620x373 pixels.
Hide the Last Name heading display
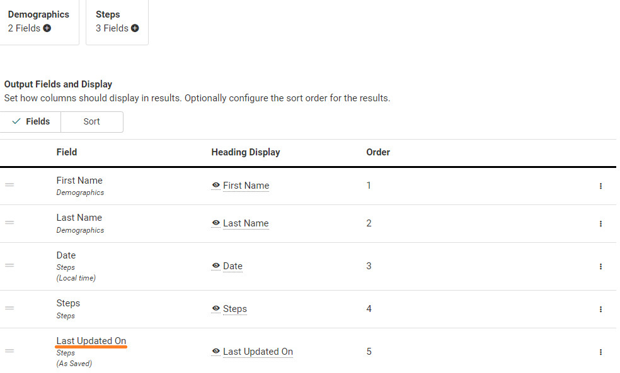point(216,223)
